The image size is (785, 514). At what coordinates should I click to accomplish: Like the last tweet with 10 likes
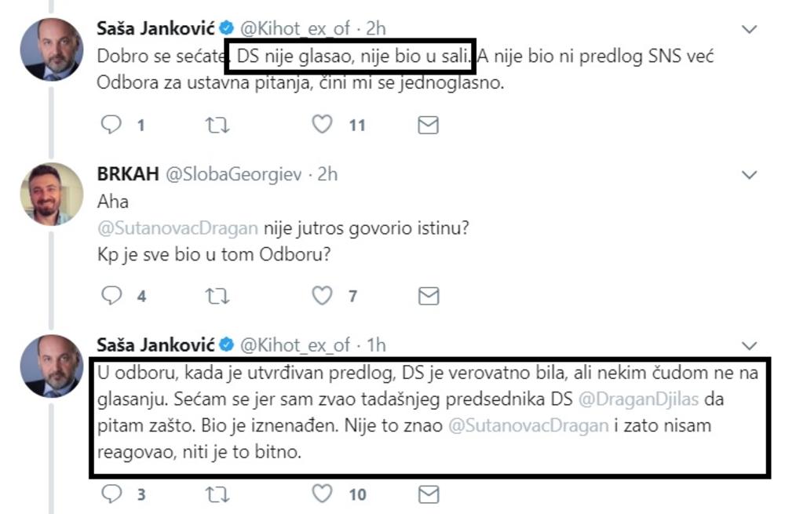(x=323, y=494)
